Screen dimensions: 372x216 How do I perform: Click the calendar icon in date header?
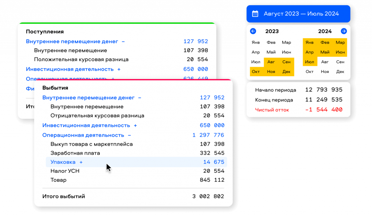tap(255, 14)
